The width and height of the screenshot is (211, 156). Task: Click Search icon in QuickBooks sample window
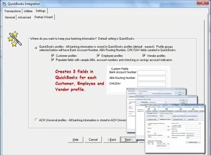tap(155, 110)
